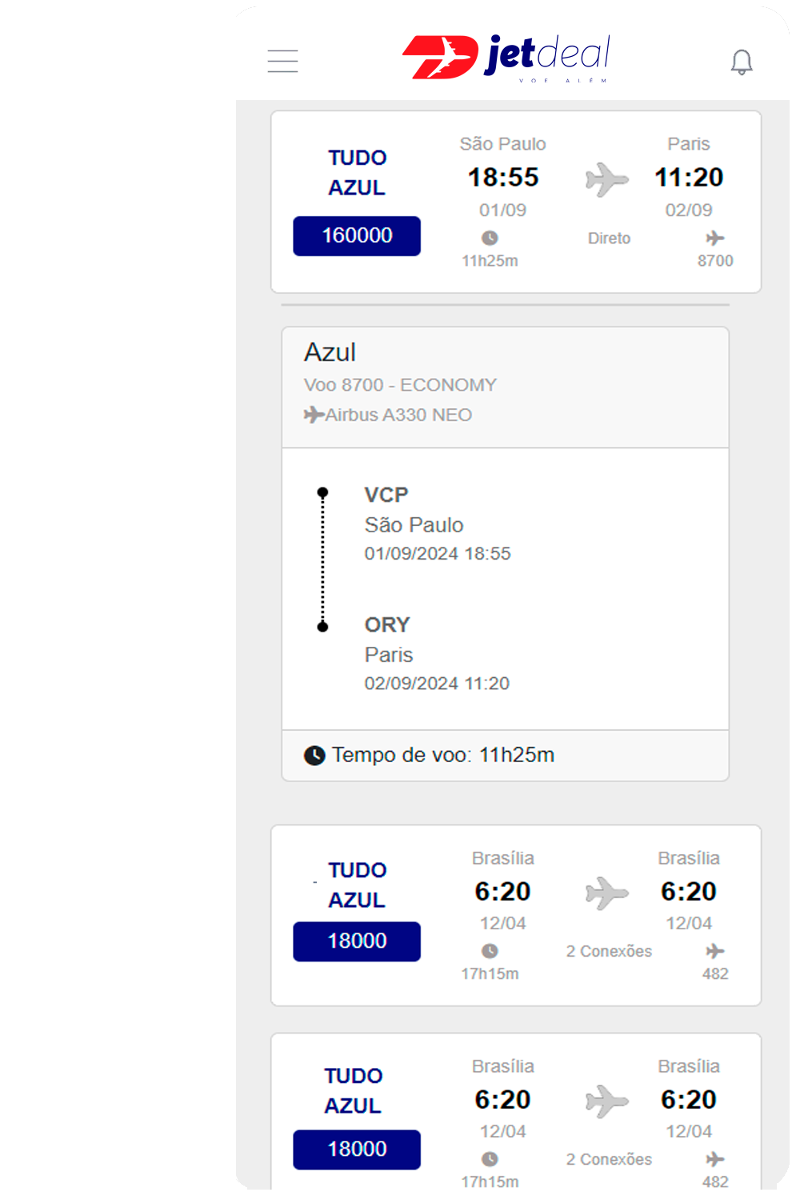Click the plane icon between São Paulo and Paris
The image size is (800, 1196).
[x=607, y=179]
